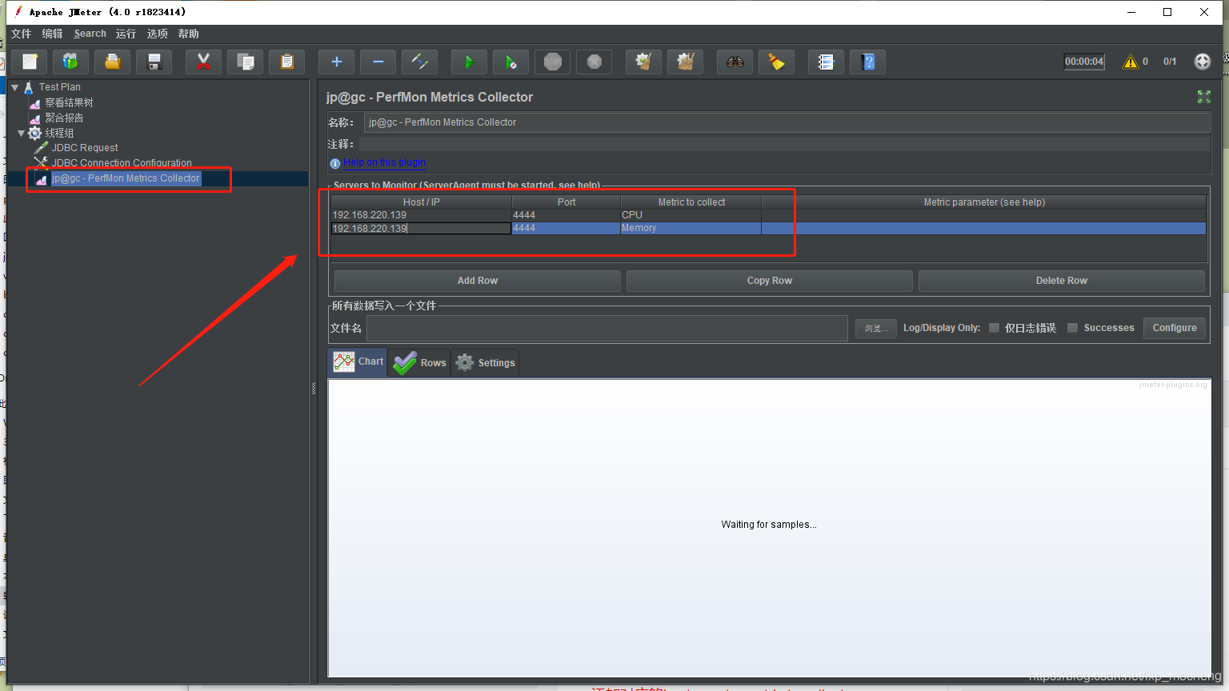Open help via question mark icon
1229x691 pixels.
point(867,62)
